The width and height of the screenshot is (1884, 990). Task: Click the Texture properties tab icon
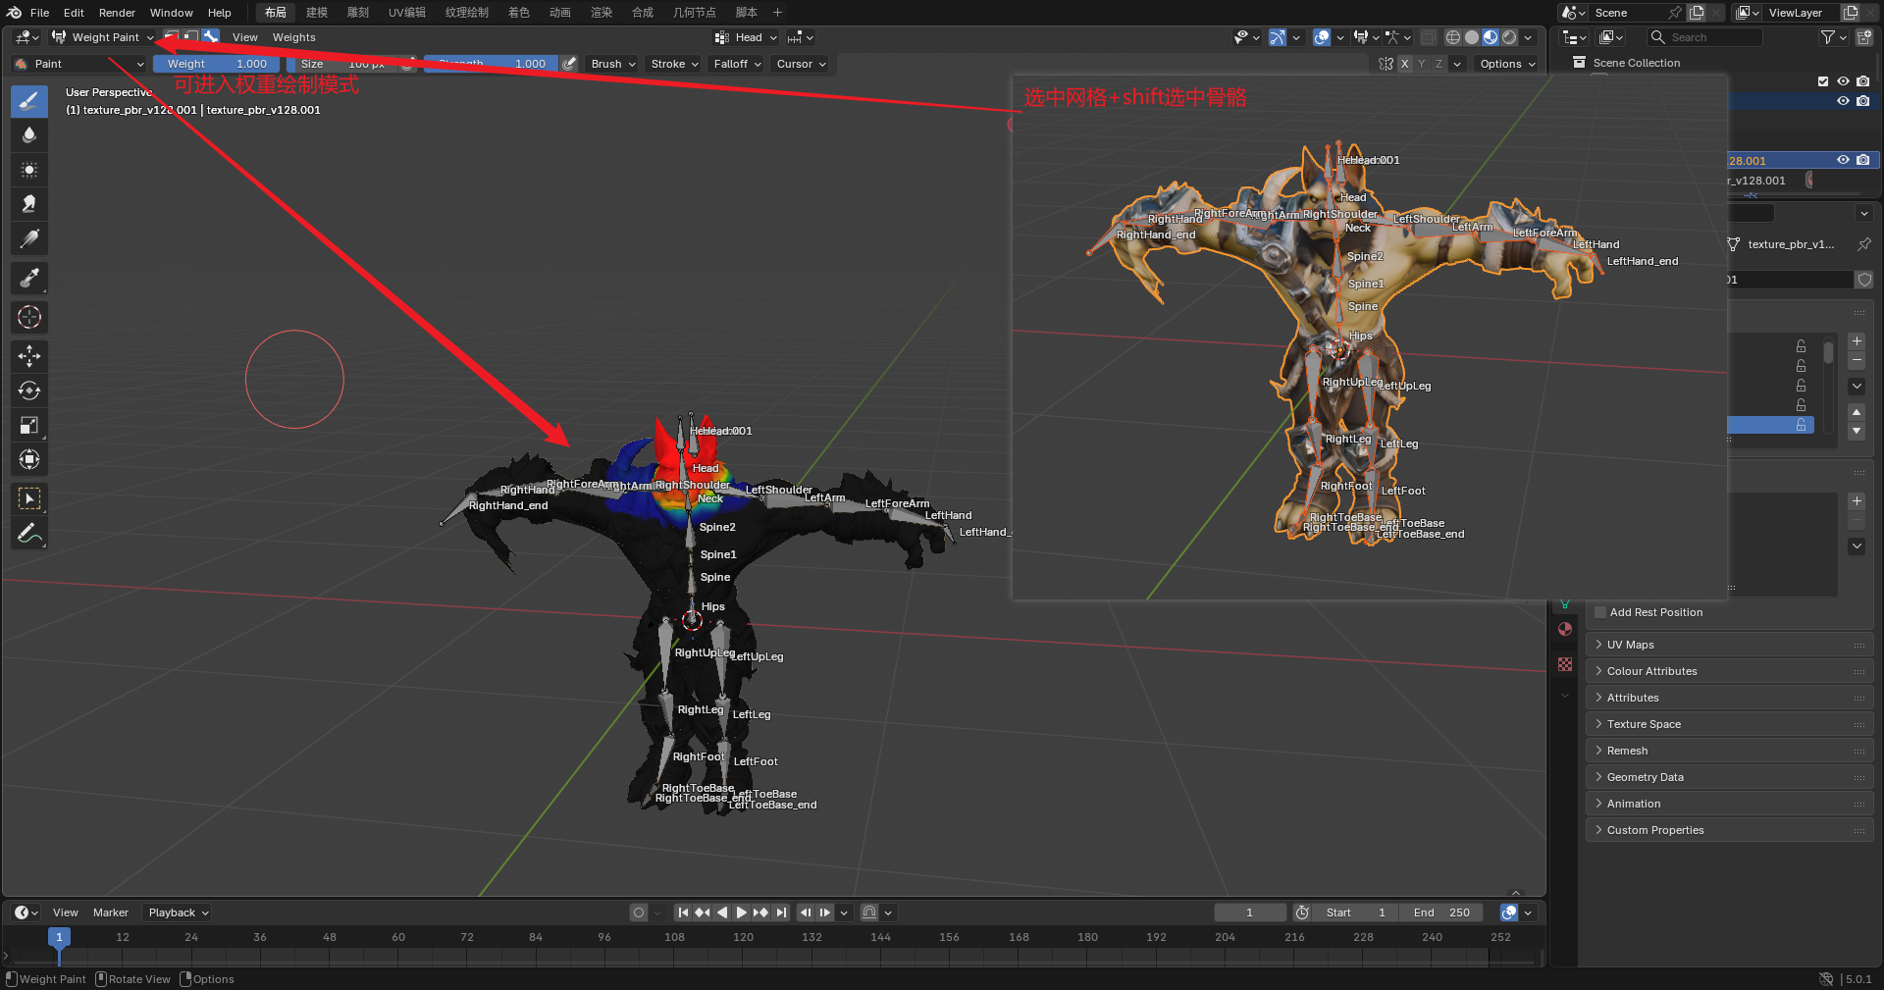pyautogui.click(x=1565, y=664)
